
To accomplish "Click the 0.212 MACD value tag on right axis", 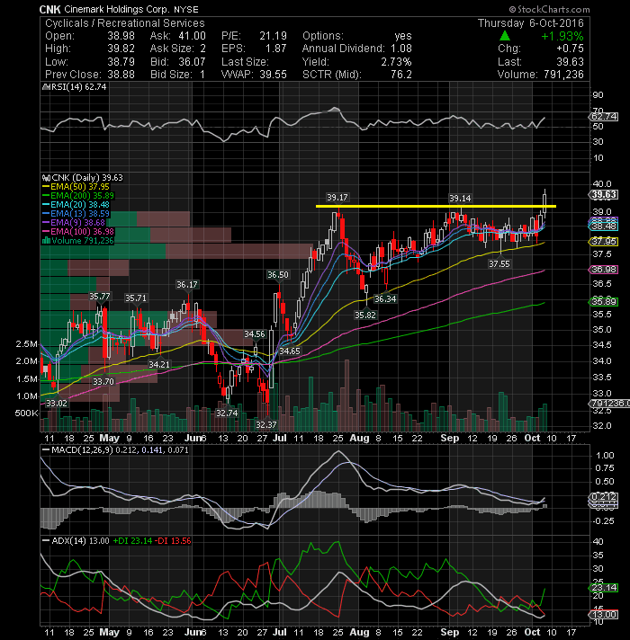I will tap(604, 497).
